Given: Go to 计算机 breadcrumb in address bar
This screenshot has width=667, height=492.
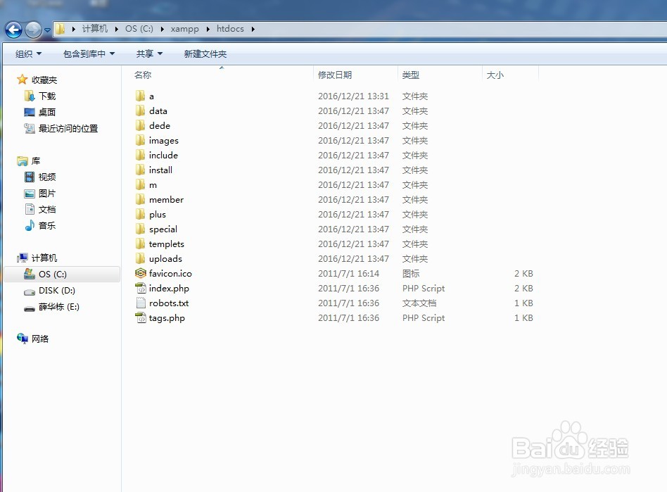Looking at the screenshot, I should [95, 29].
